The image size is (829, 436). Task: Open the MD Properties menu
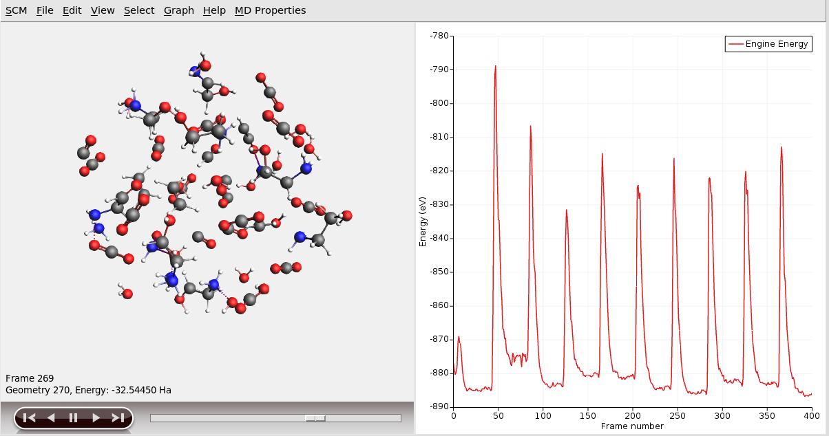270,10
